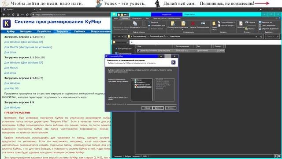Click Далее button in KuMir installer

[x=158, y=108]
